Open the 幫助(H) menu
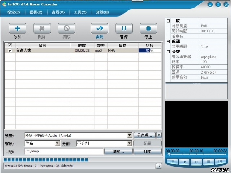 click(103, 12)
